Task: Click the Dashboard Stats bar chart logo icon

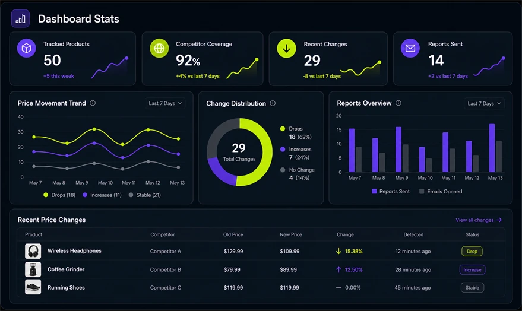Action: point(20,18)
